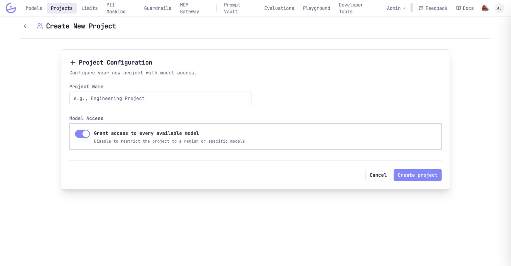The image size is (511, 266).
Task: Switch to the Evaluations page
Action: [x=279, y=8]
